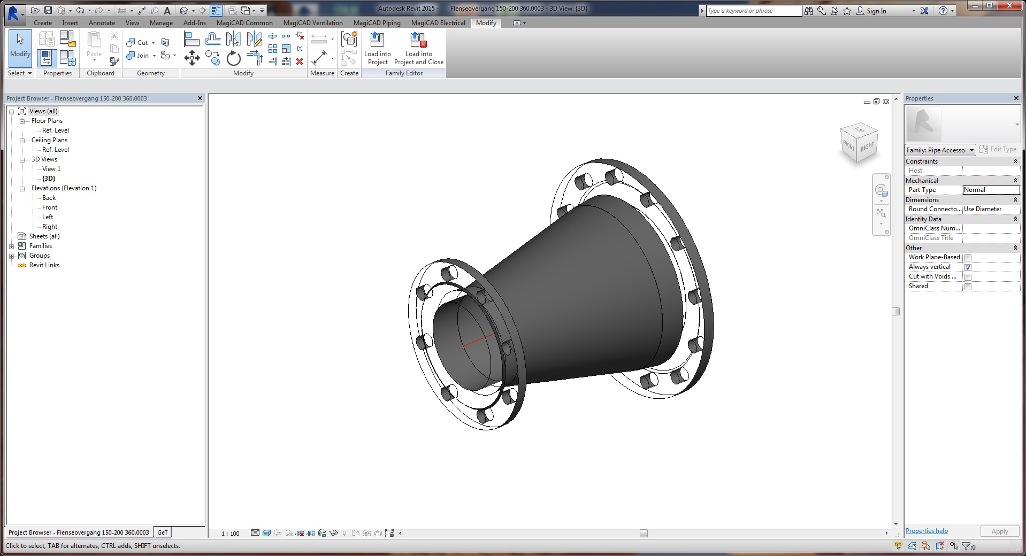
Task: Click the Temporary Hide/Isolate glasses icon
Action: click(333, 533)
